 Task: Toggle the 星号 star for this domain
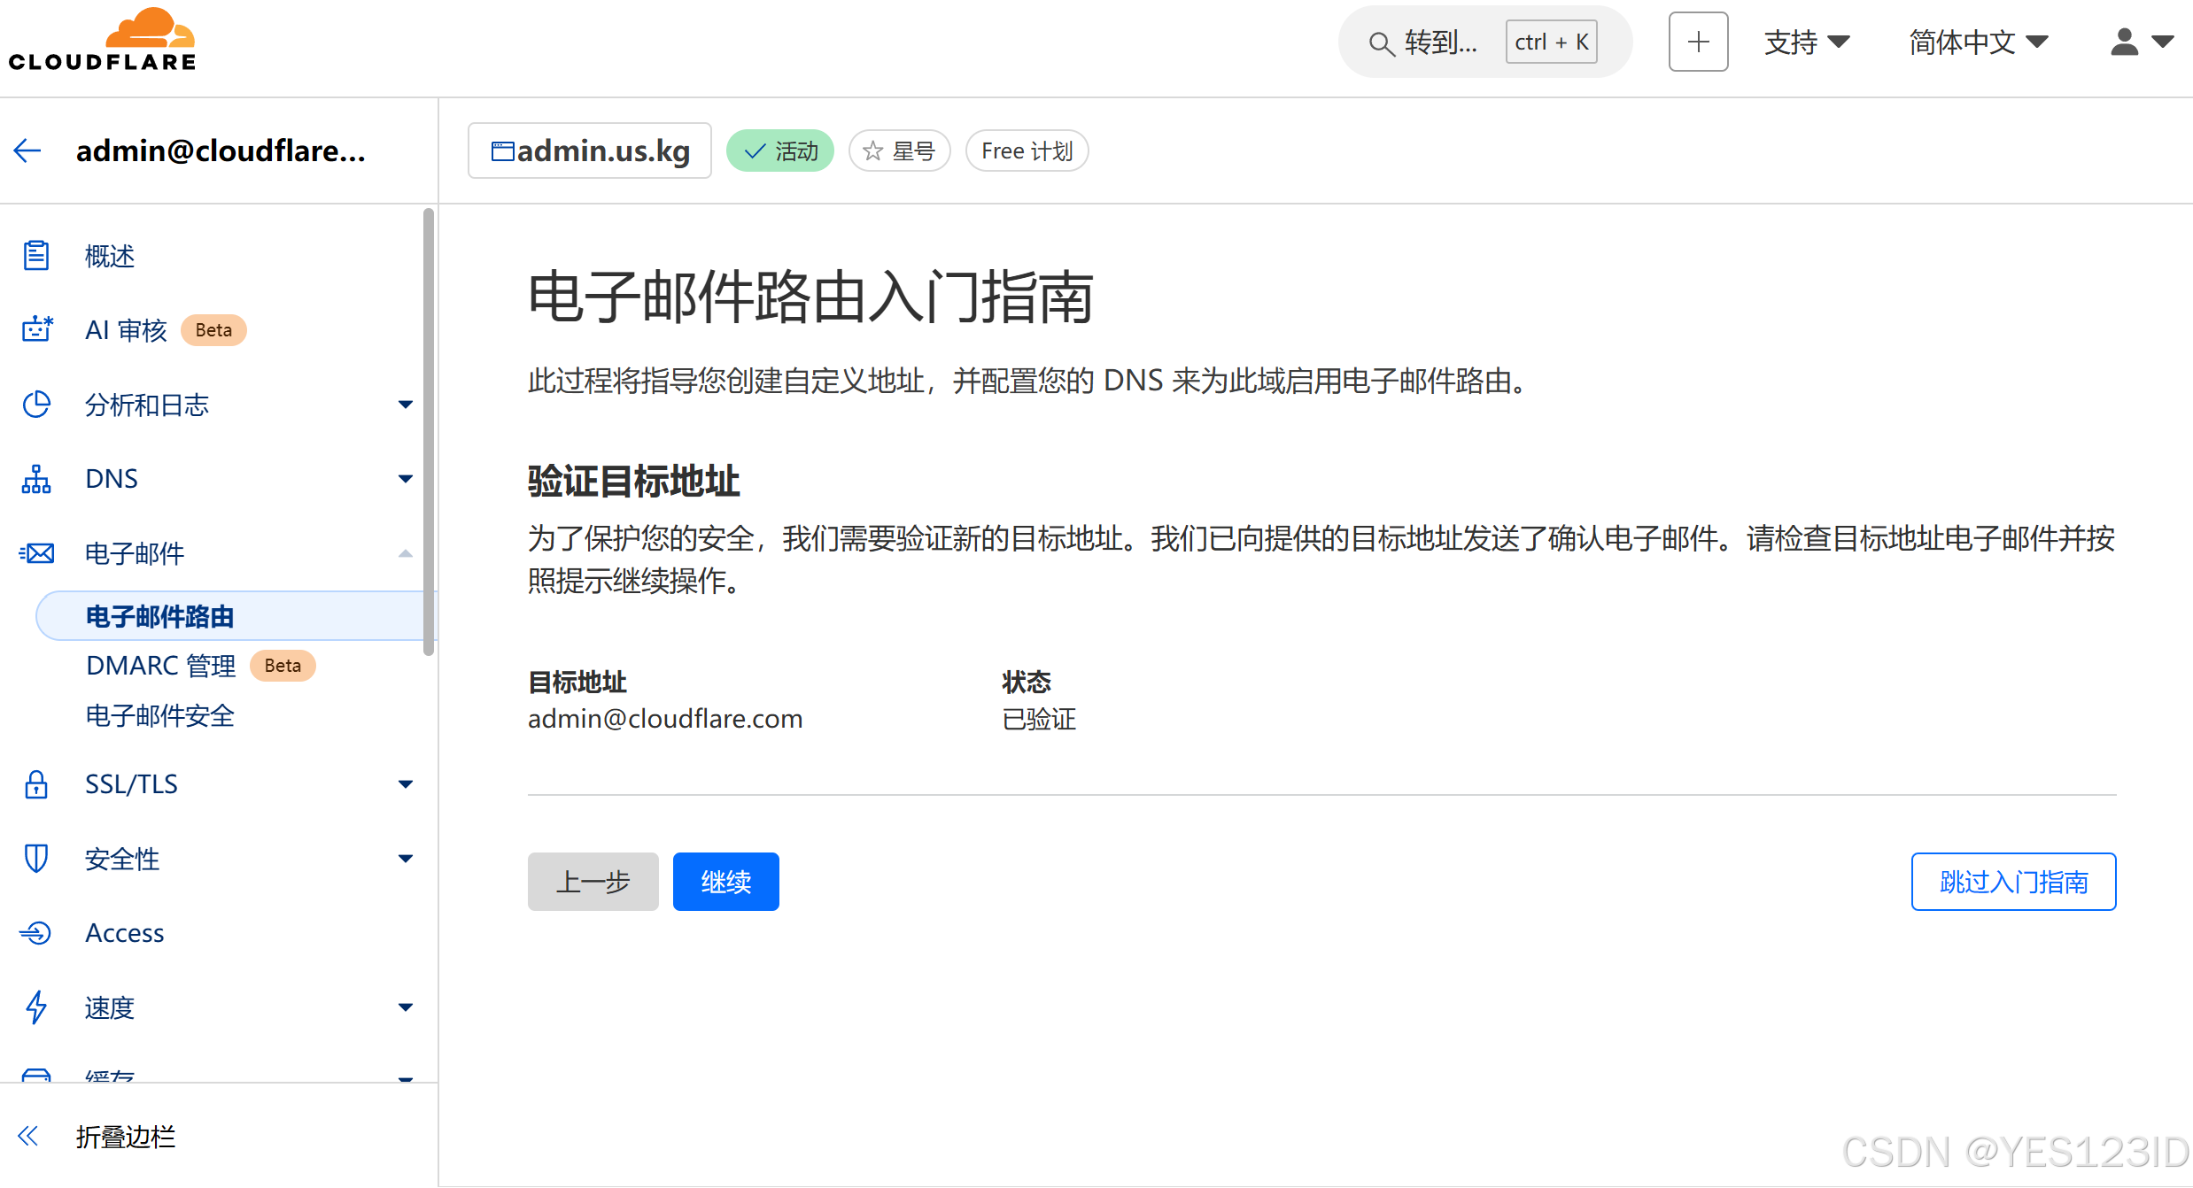899,151
